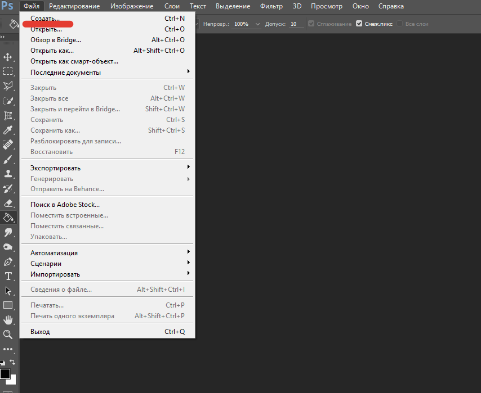
Task: Open the Изображение menu
Action: point(132,6)
